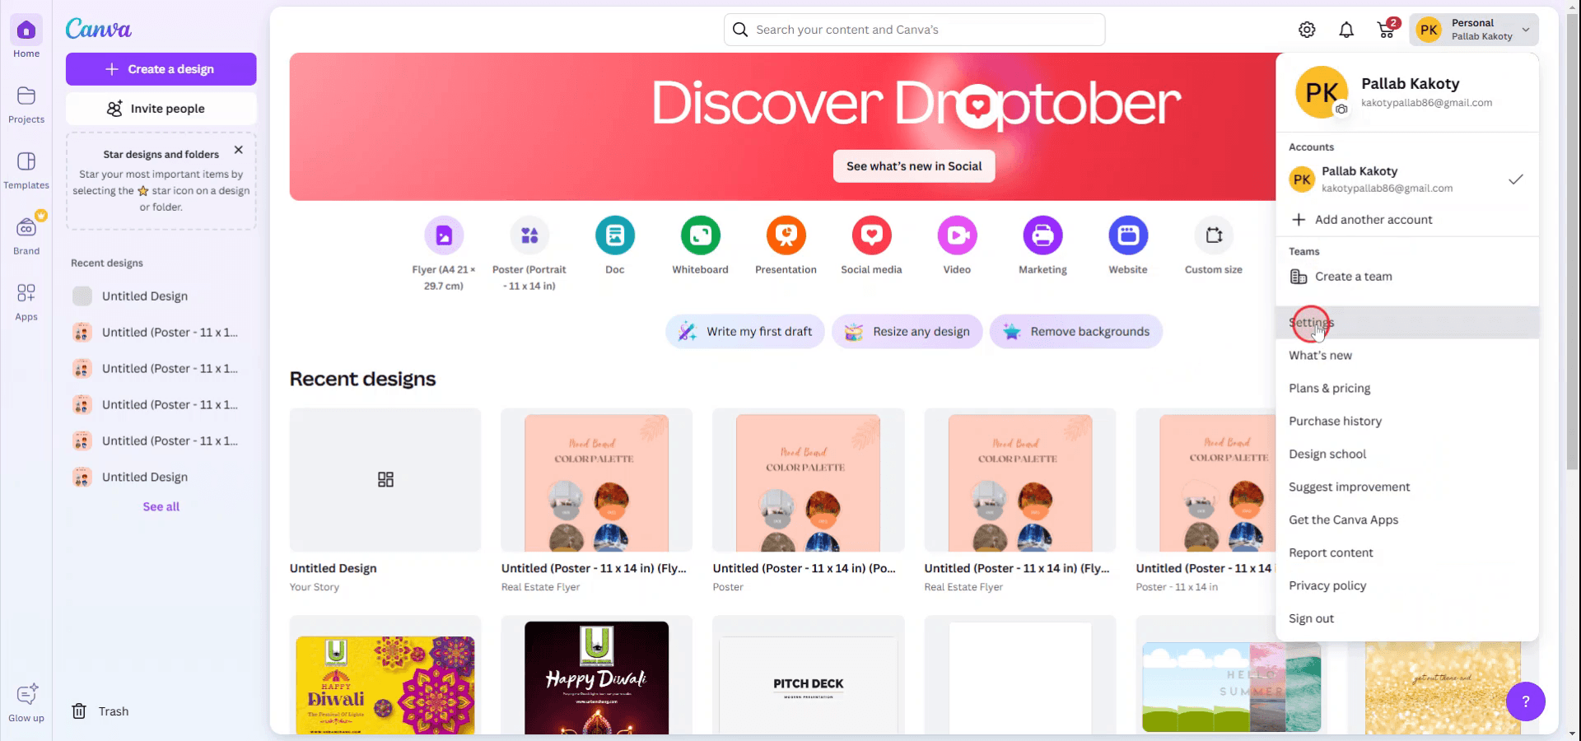Change profile photo via camera icon
Viewport: 1581px width, 741px height.
click(x=1341, y=110)
